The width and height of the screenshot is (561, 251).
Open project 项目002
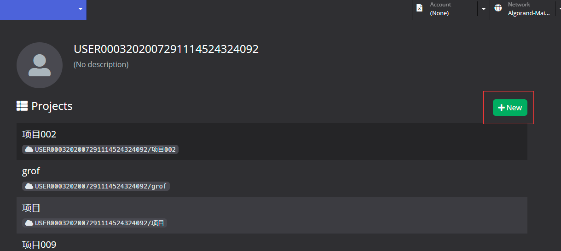pos(272,142)
